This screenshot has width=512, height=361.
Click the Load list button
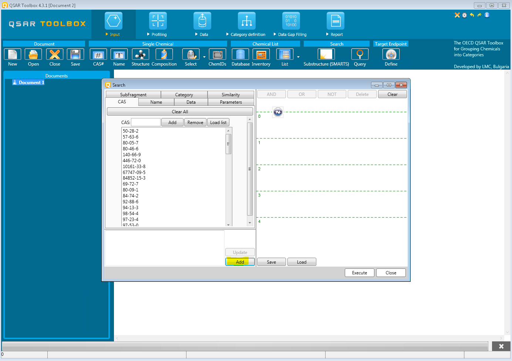pyautogui.click(x=218, y=123)
